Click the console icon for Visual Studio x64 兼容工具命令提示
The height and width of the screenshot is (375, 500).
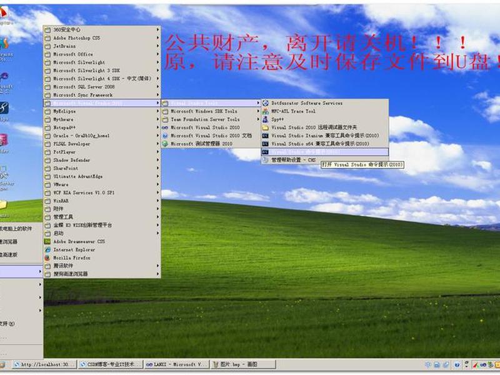(265, 144)
